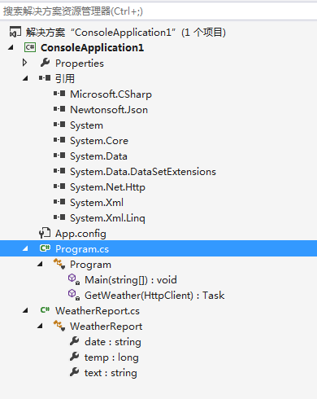Select the Newtonsoft.Json reference
Screen dimensions: 317x399
click(109, 110)
